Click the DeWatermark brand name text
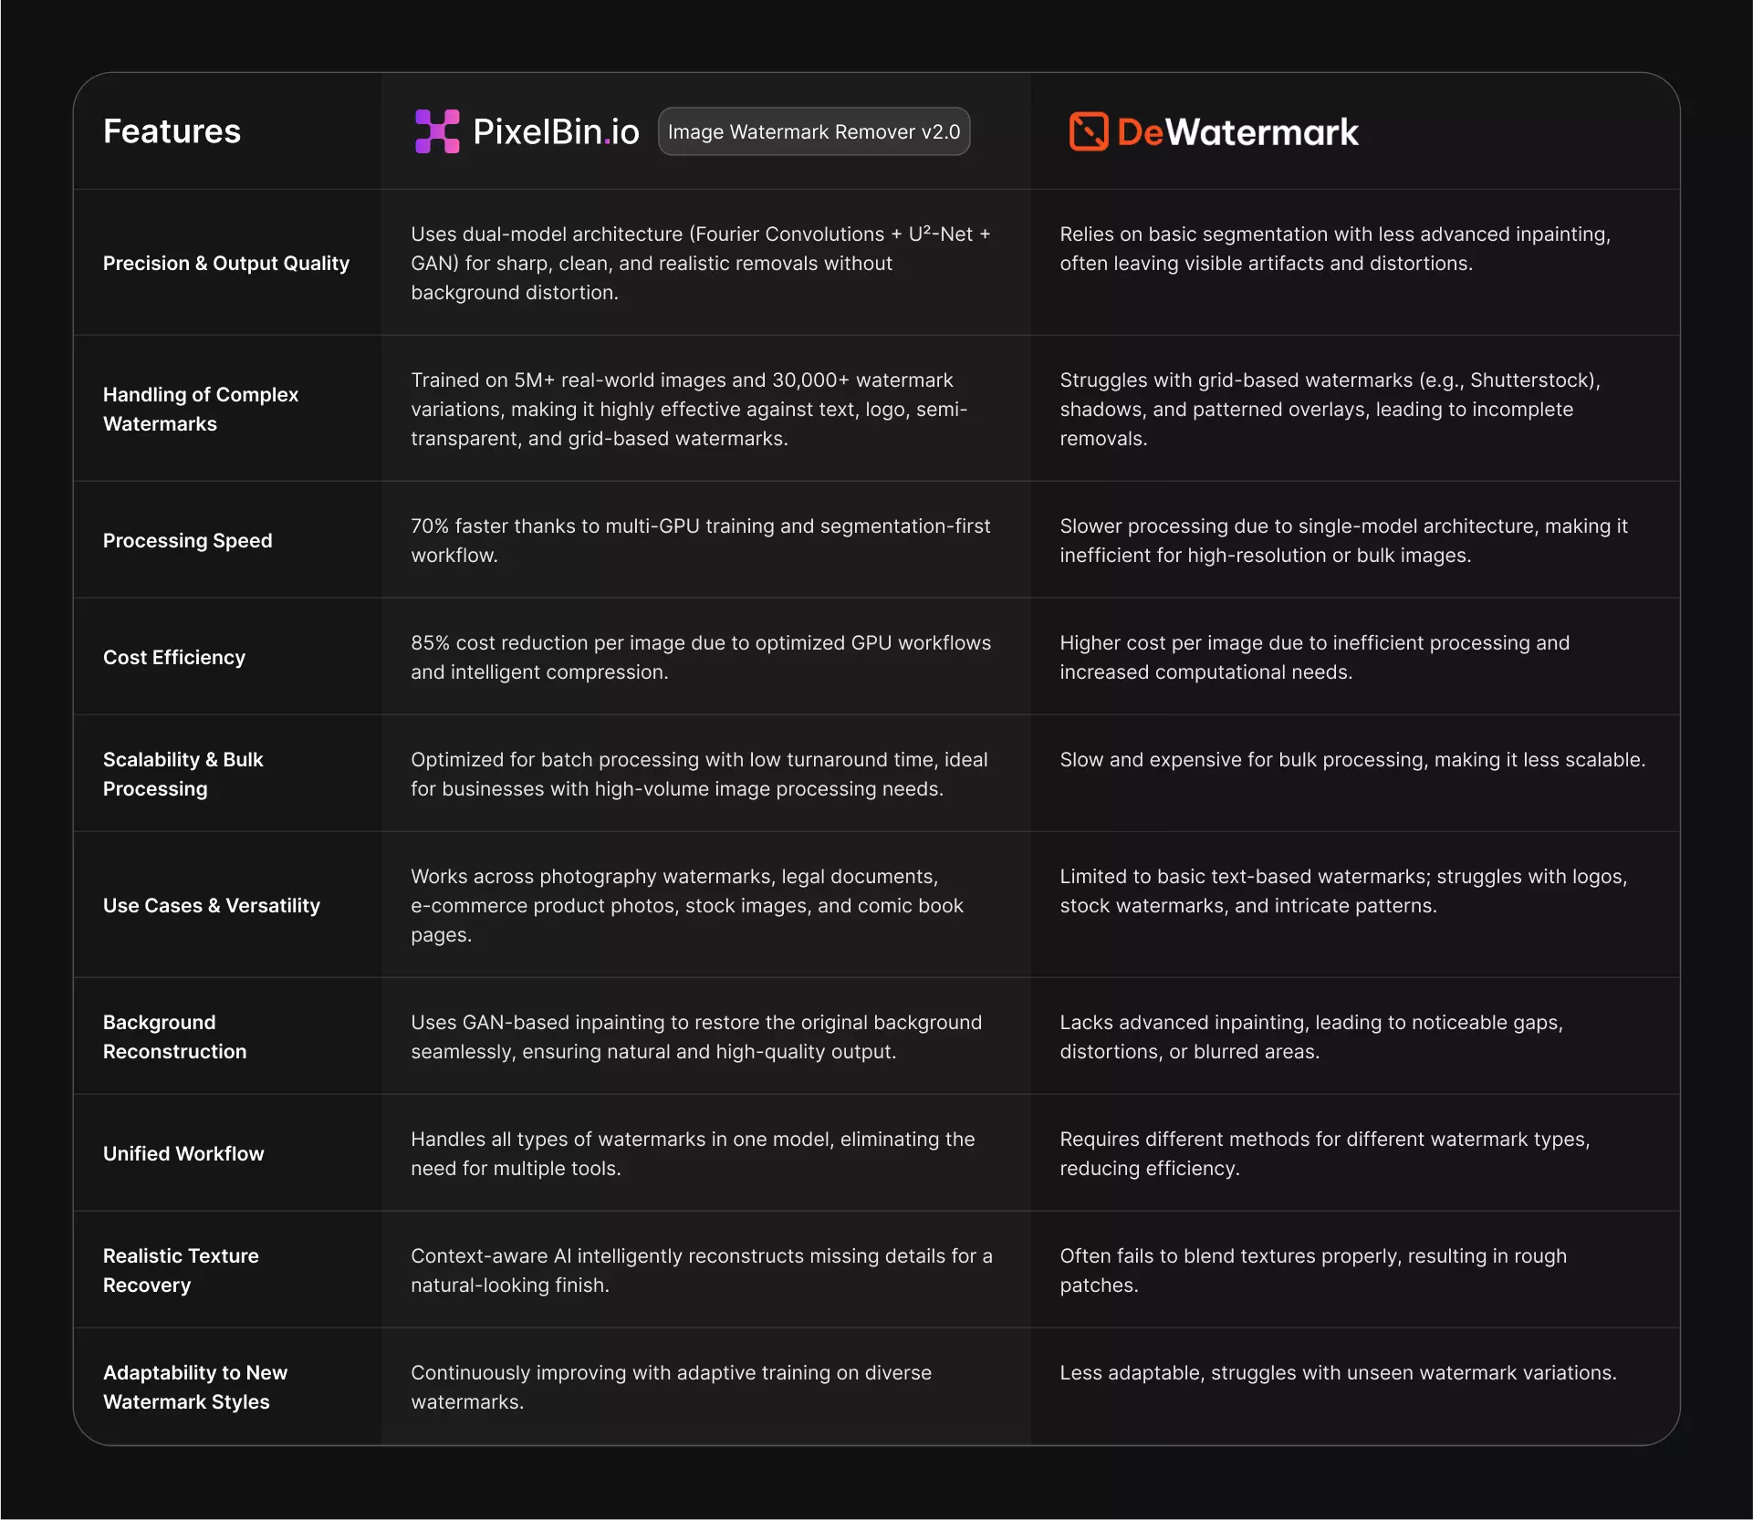The image size is (1753, 1520). coord(1237,132)
